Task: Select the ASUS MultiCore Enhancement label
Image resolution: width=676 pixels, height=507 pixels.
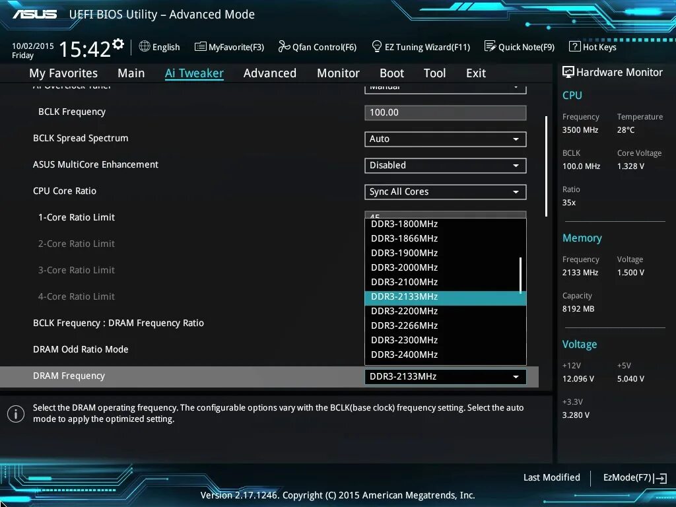Action: 96,164
